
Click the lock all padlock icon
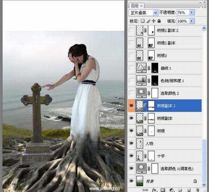(x=159, y=21)
